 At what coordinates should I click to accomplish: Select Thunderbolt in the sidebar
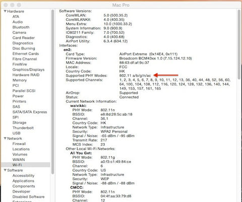click(23, 128)
